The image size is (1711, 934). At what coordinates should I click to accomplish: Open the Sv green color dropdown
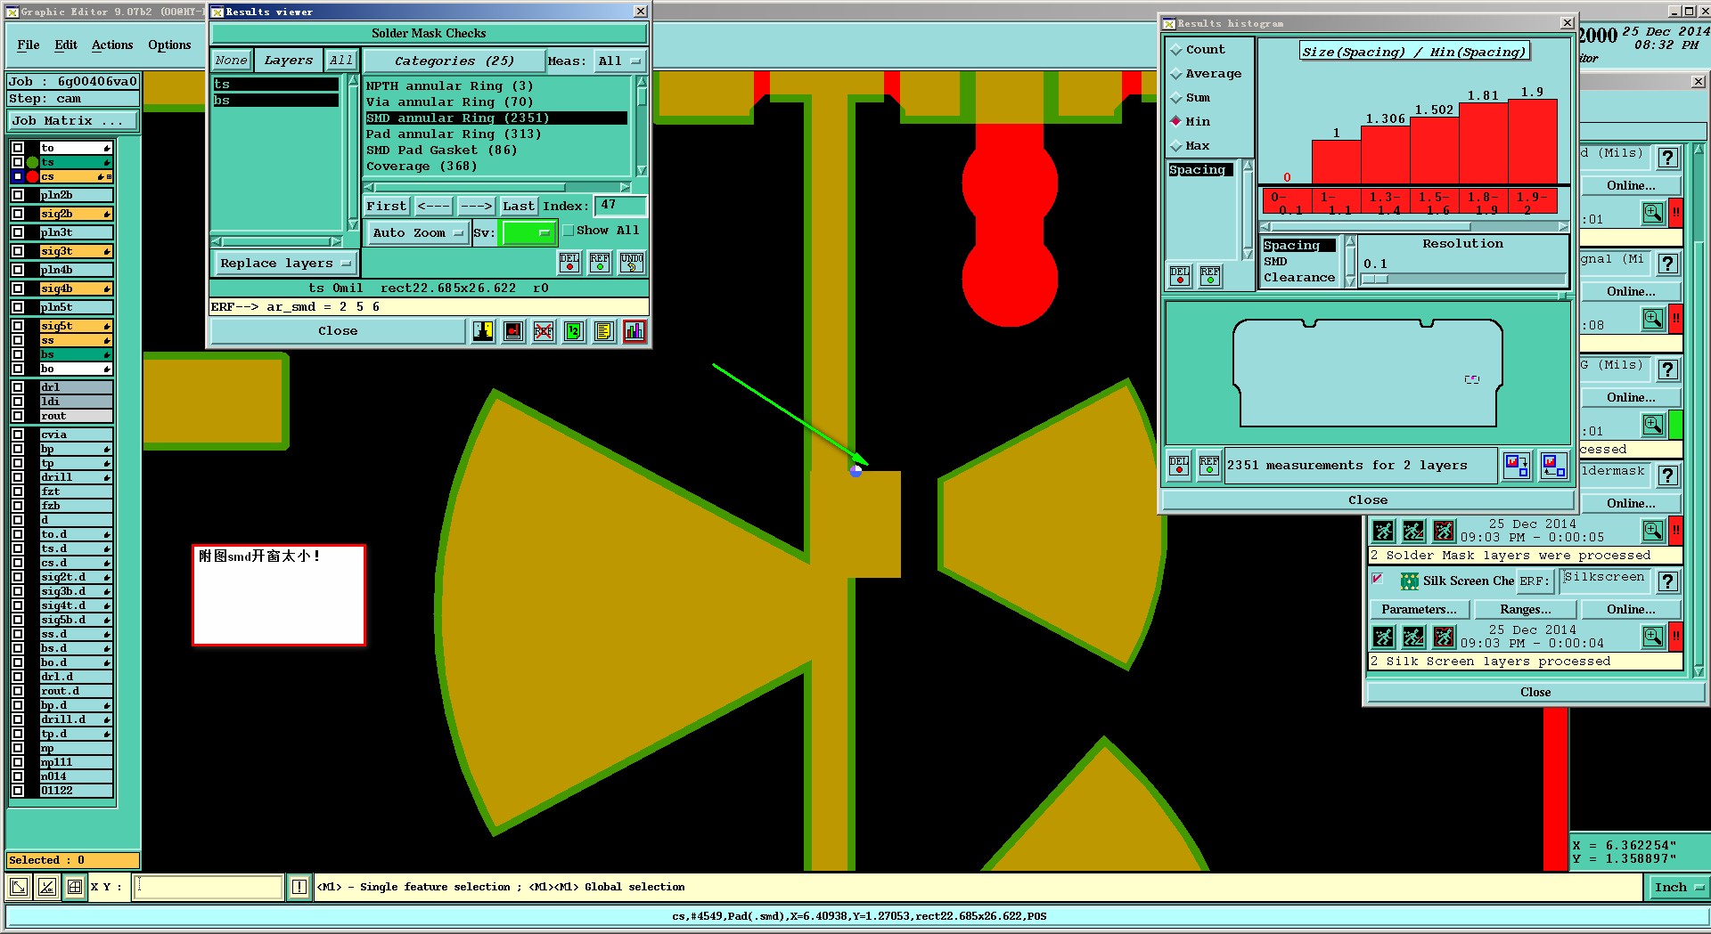coord(529,233)
